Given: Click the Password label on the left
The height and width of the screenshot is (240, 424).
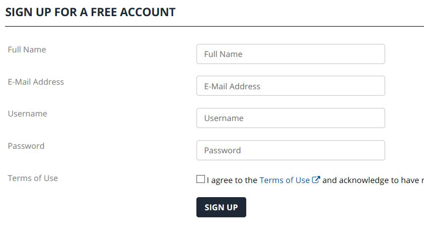Looking at the screenshot, I should tap(26, 146).
